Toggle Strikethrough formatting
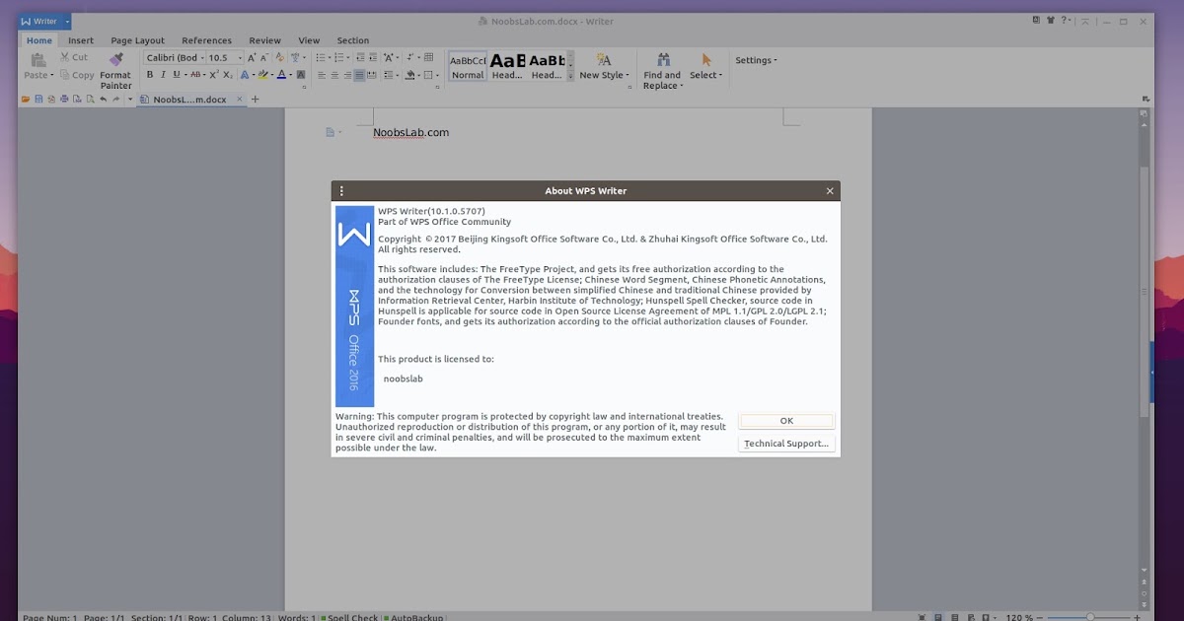 (195, 75)
